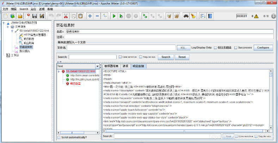Switch to the 响应数据 tab
278x143 pixels.
(138, 66)
